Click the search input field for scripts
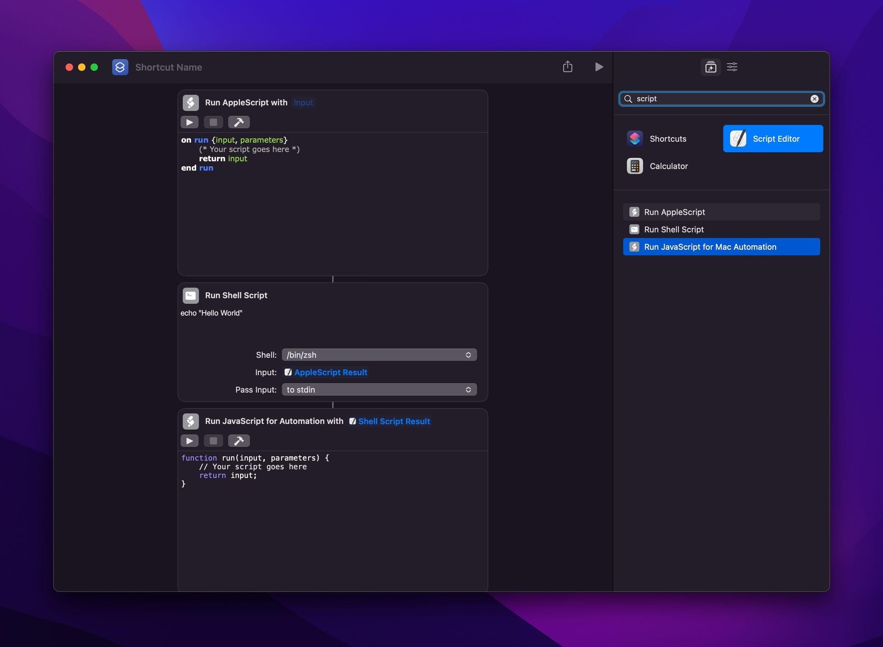Image resolution: width=883 pixels, height=647 pixels. 720,98
